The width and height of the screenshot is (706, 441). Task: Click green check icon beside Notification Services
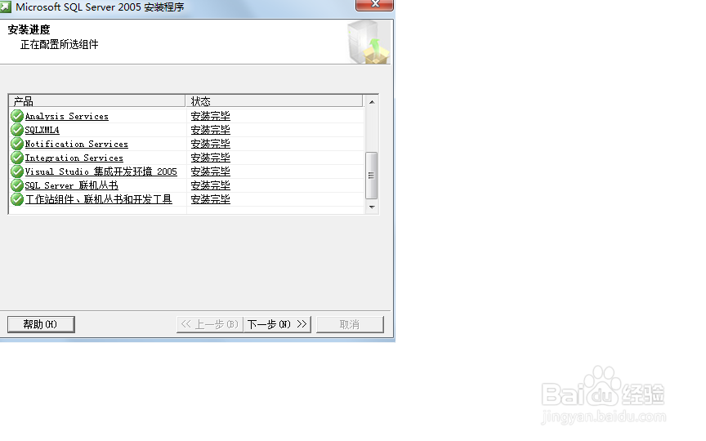pyautogui.click(x=17, y=144)
